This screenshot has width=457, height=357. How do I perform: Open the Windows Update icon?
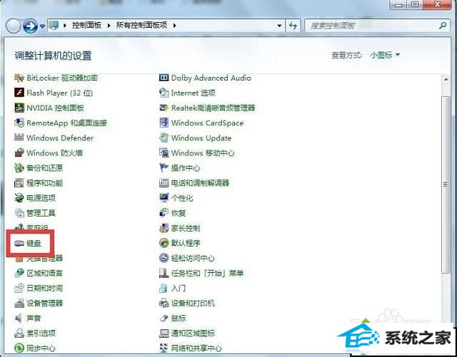click(x=164, y=138)
